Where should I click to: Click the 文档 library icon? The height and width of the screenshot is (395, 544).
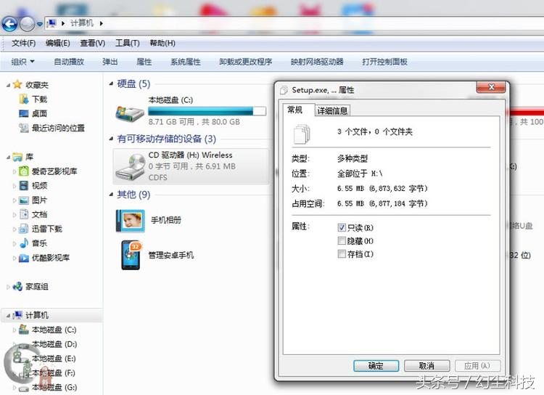24,214
